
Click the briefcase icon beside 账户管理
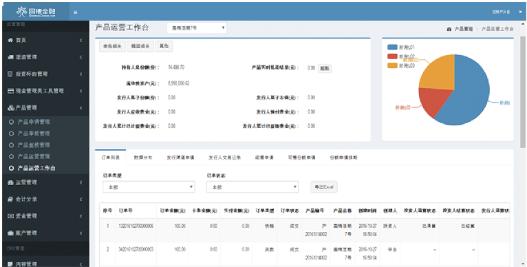(10, 233)
